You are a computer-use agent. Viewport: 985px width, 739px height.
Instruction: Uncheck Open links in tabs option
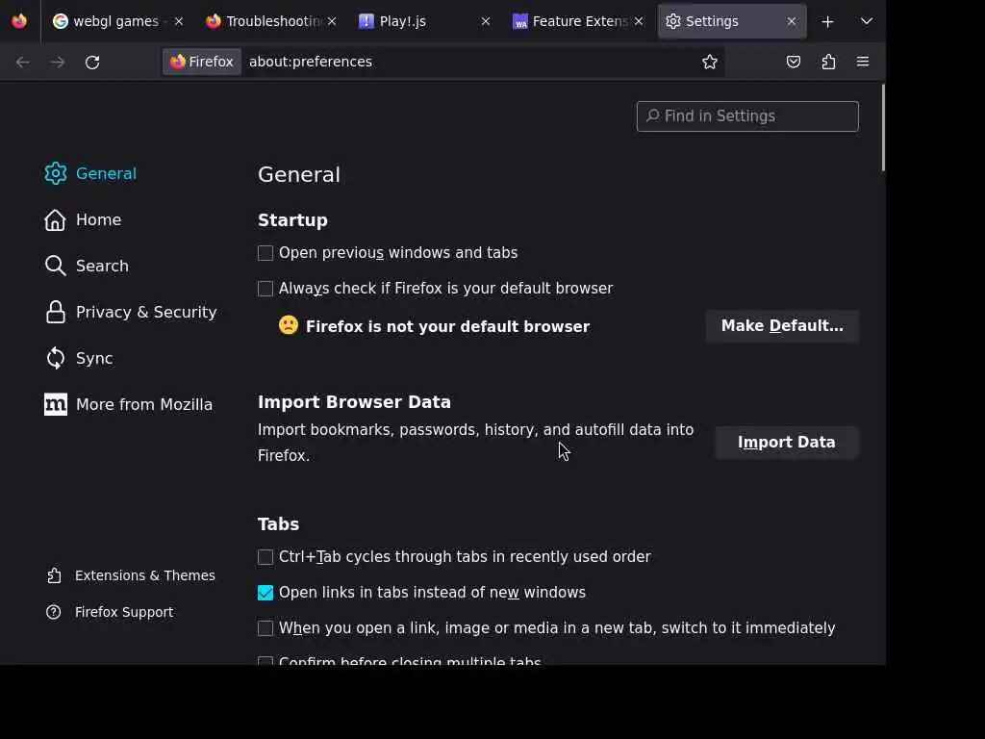pos(265,593)
